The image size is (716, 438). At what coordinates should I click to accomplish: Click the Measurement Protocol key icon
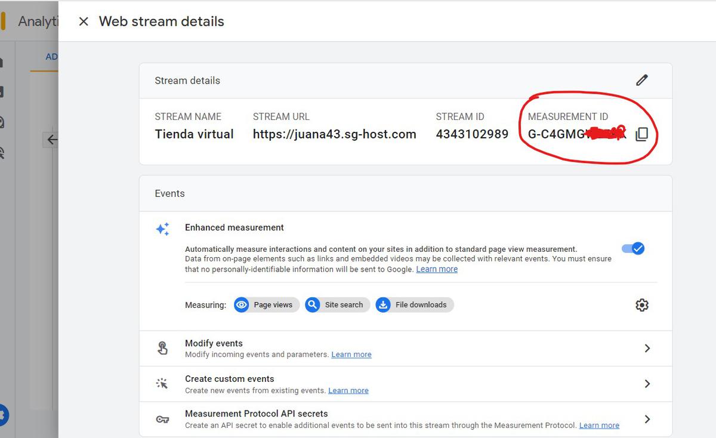tap(162, 420)
